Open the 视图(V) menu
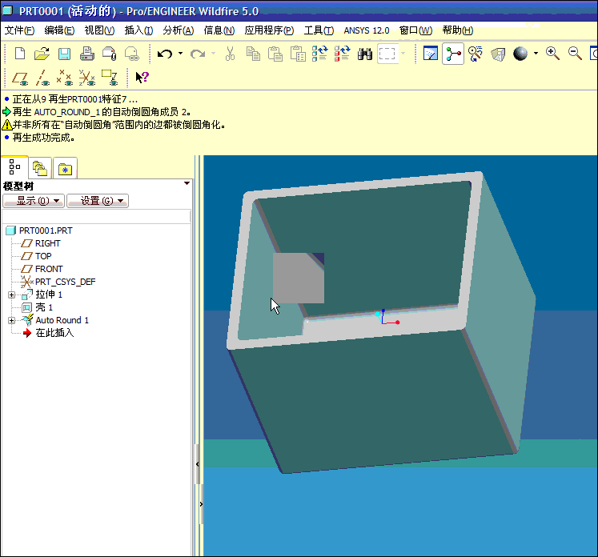This screenshot has width=598, height=557. (99, 30)
